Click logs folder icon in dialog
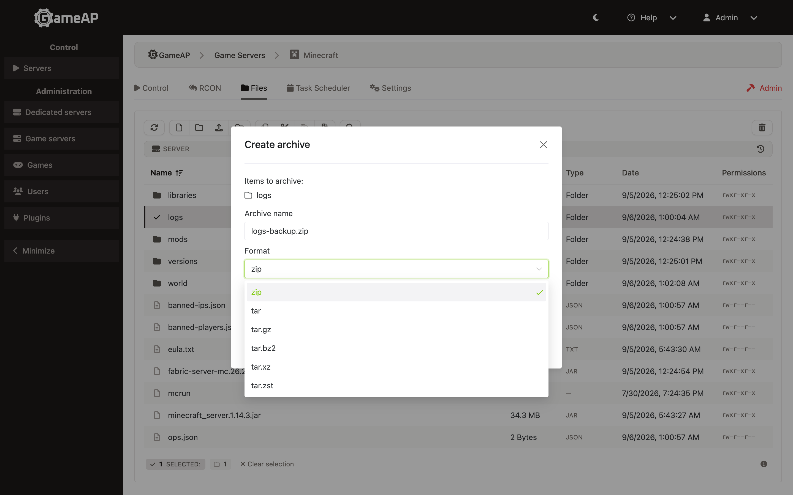This screenshot has width=793, height=495. 248,195
